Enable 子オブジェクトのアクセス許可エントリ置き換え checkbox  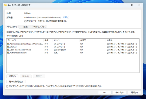pos(7,86)
